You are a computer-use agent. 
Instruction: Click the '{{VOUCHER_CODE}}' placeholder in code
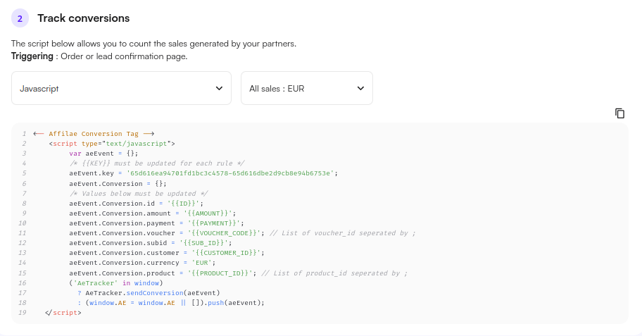click(224, 233)
